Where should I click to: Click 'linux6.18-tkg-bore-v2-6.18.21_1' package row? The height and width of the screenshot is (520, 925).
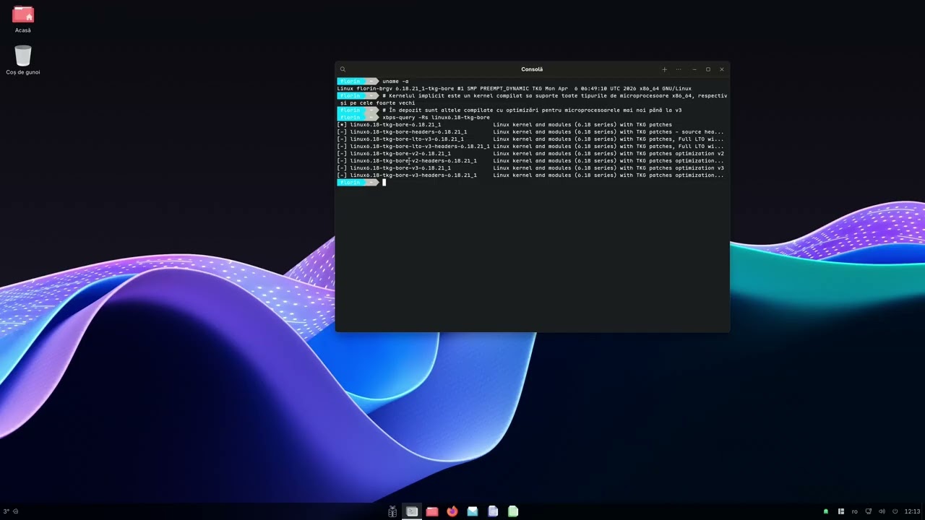[x=533, y=153]
